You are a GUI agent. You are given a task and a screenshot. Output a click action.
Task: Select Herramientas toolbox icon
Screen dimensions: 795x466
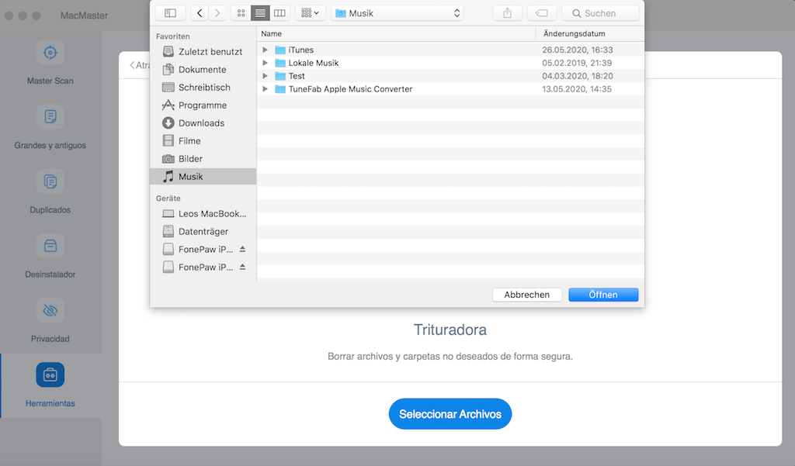tap(50, 375)
